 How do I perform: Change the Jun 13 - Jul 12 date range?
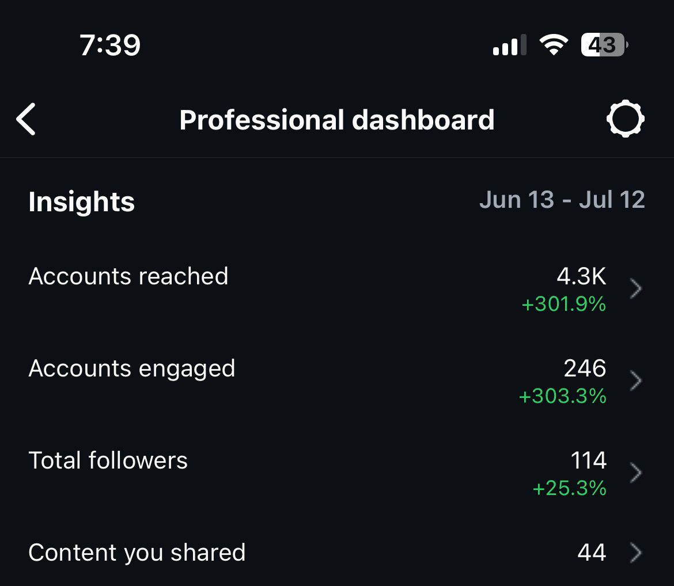pyautogui.click(x=562, y=200)
